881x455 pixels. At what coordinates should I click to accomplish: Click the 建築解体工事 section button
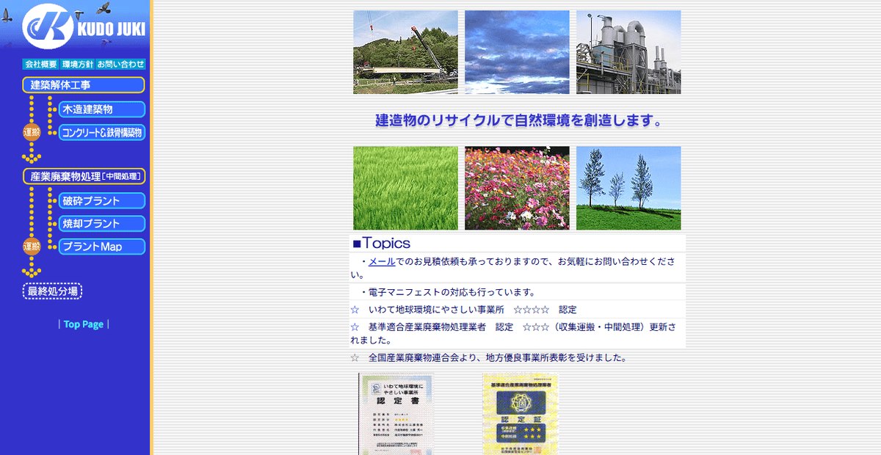(83, 84)
